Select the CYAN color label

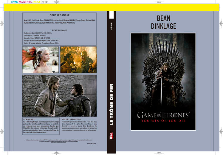pyautogui.click(x=15, y=2)
